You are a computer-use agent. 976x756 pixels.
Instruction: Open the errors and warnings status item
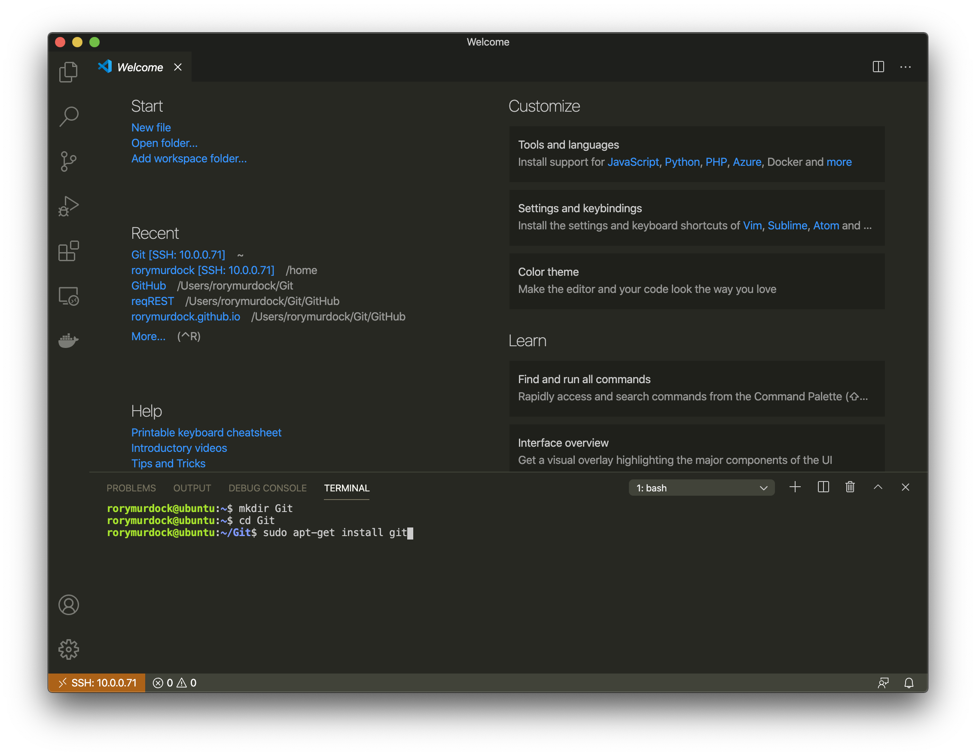point(175,683)
